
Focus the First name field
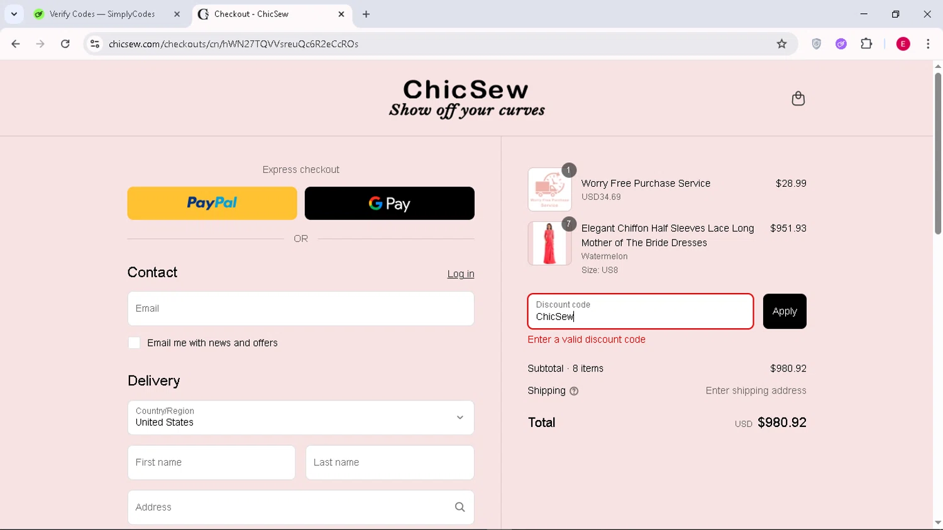[x=211, y=463]
